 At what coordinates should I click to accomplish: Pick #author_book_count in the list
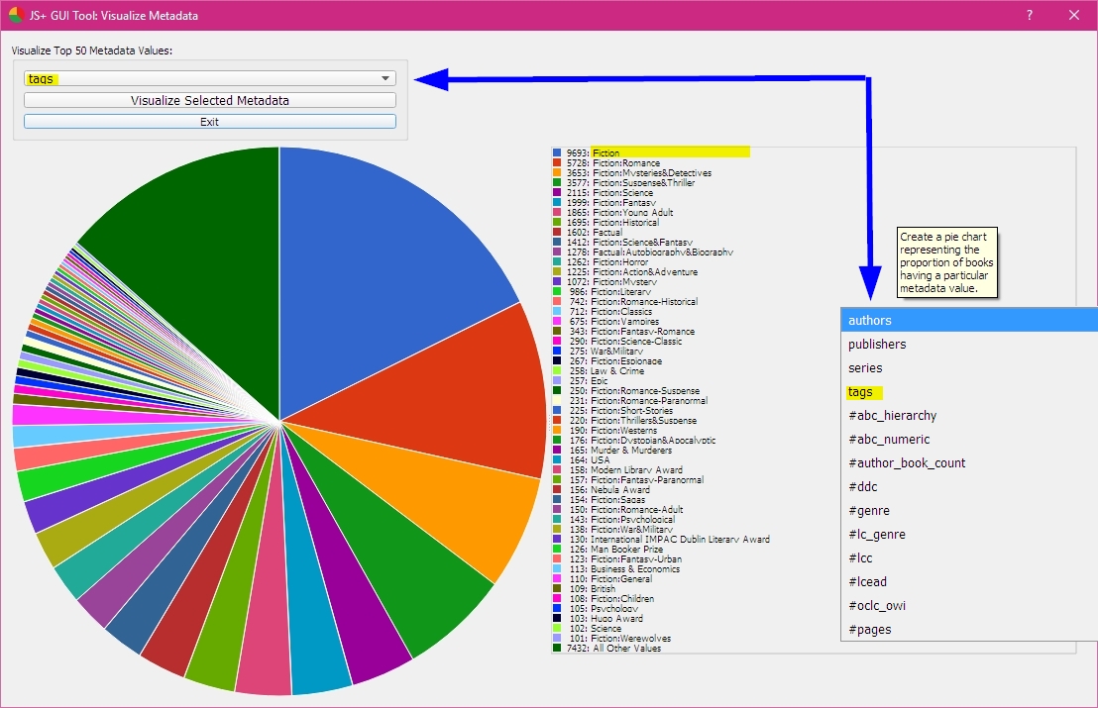point(969,463)
